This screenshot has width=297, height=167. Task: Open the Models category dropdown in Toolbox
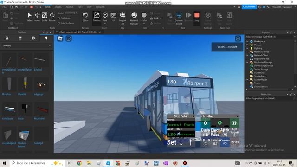[x=26, y=45]
